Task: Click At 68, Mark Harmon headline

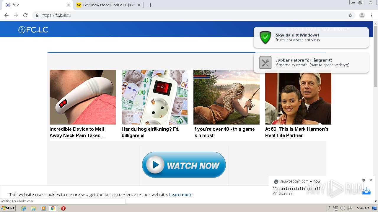Action: [297, 132]
